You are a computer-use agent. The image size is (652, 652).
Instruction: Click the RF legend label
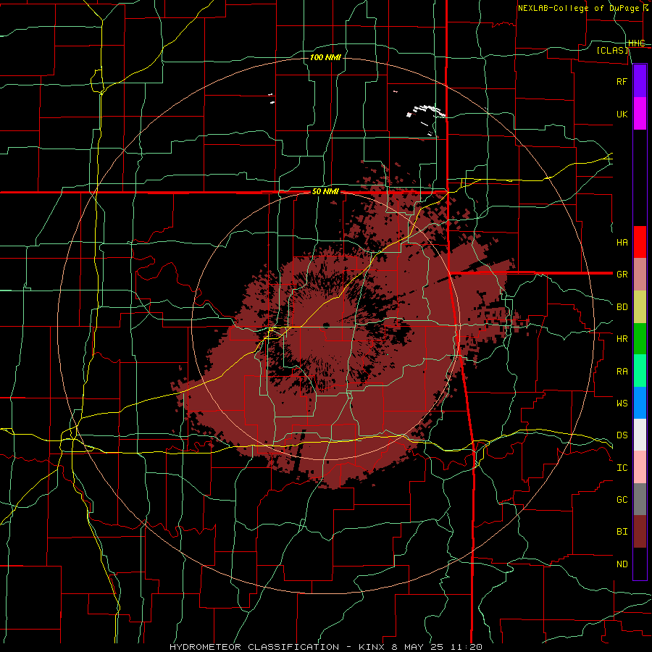[x=622, y=81]
